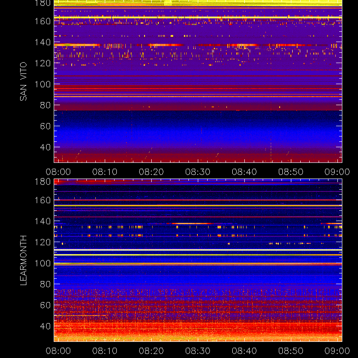Viewport: 358px width, 358px height.
Task: Click 08:50 time label under Learmonth plot
Action: click(x=290, y=351)
